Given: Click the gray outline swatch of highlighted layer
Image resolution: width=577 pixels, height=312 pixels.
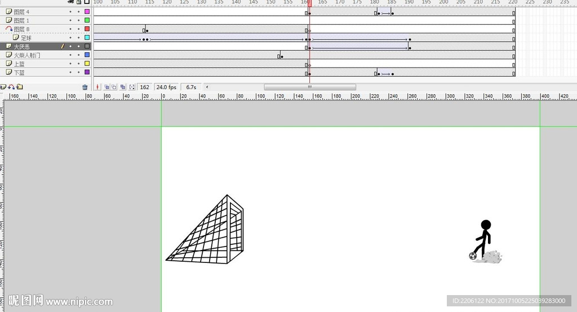Looking at the screenshot, I should [87, 46].
